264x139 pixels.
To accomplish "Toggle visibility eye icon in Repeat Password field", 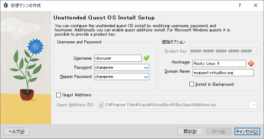I will [146, 77].
